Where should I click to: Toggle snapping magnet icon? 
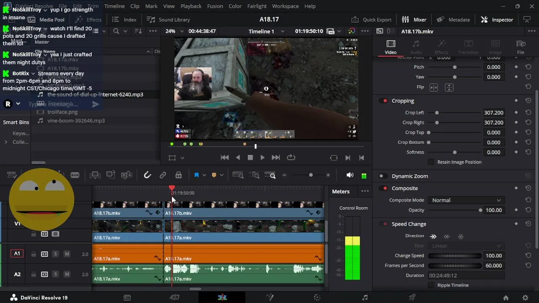147,175
